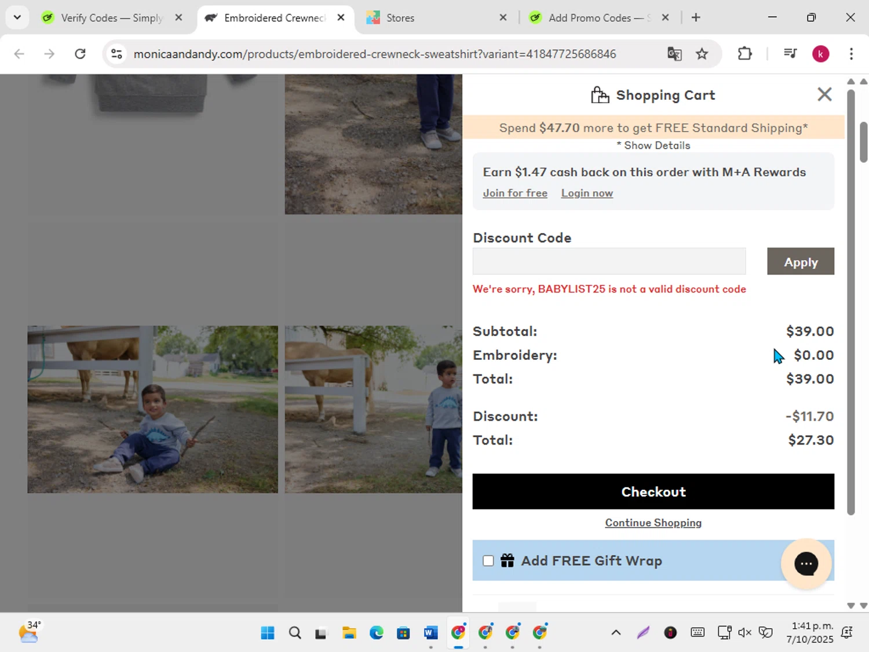This screenshot has width=869, height=652.
Task: Open the Windows Start menu
Action: pos(268,633)
